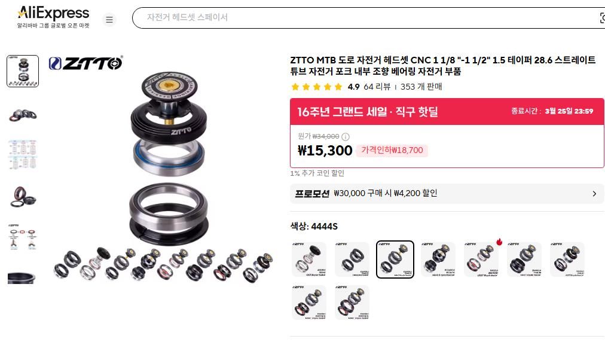Select the first color variant swatch
This screenshot has height=345, width=605.
(308, 259)
